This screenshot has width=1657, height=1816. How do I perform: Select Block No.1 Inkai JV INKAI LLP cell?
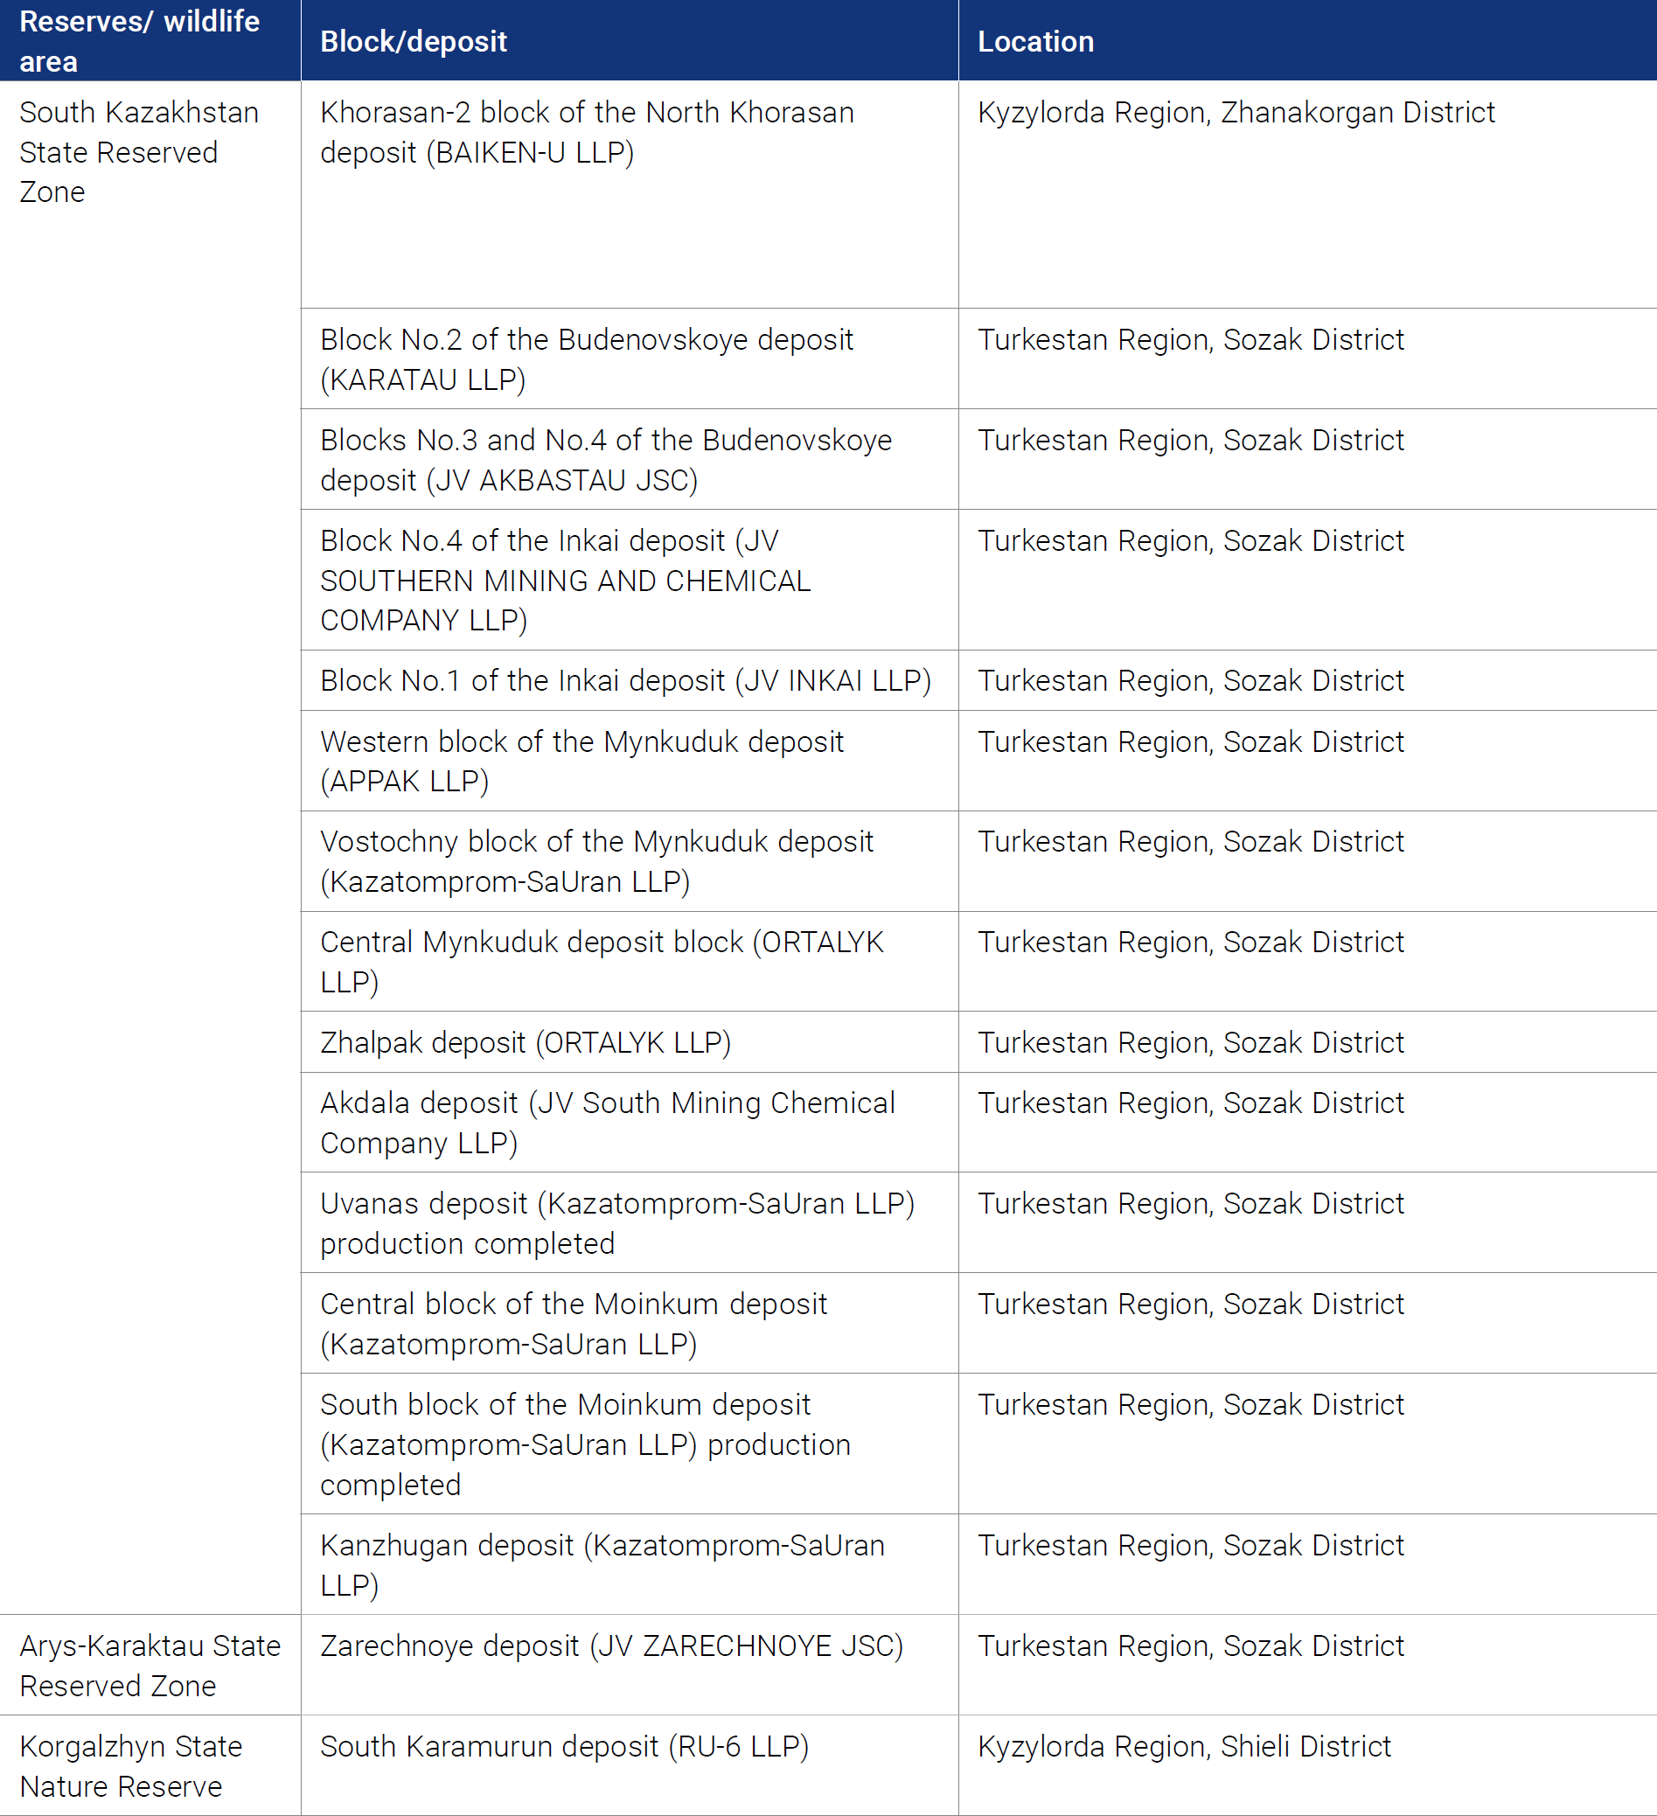click(629, 680)
